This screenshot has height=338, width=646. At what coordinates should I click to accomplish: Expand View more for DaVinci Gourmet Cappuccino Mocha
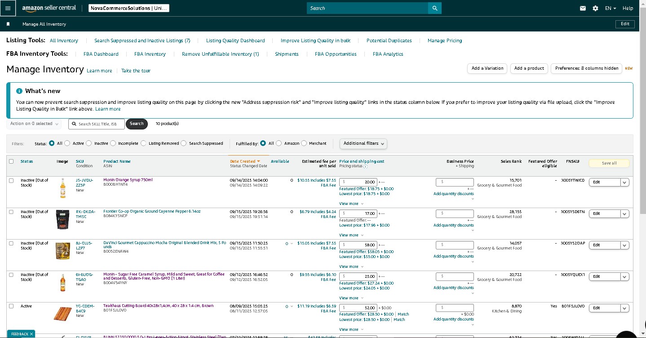351,267
